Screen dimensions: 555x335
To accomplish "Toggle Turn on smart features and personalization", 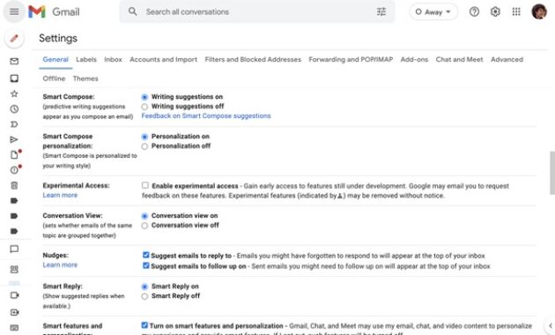I will 144,325.
